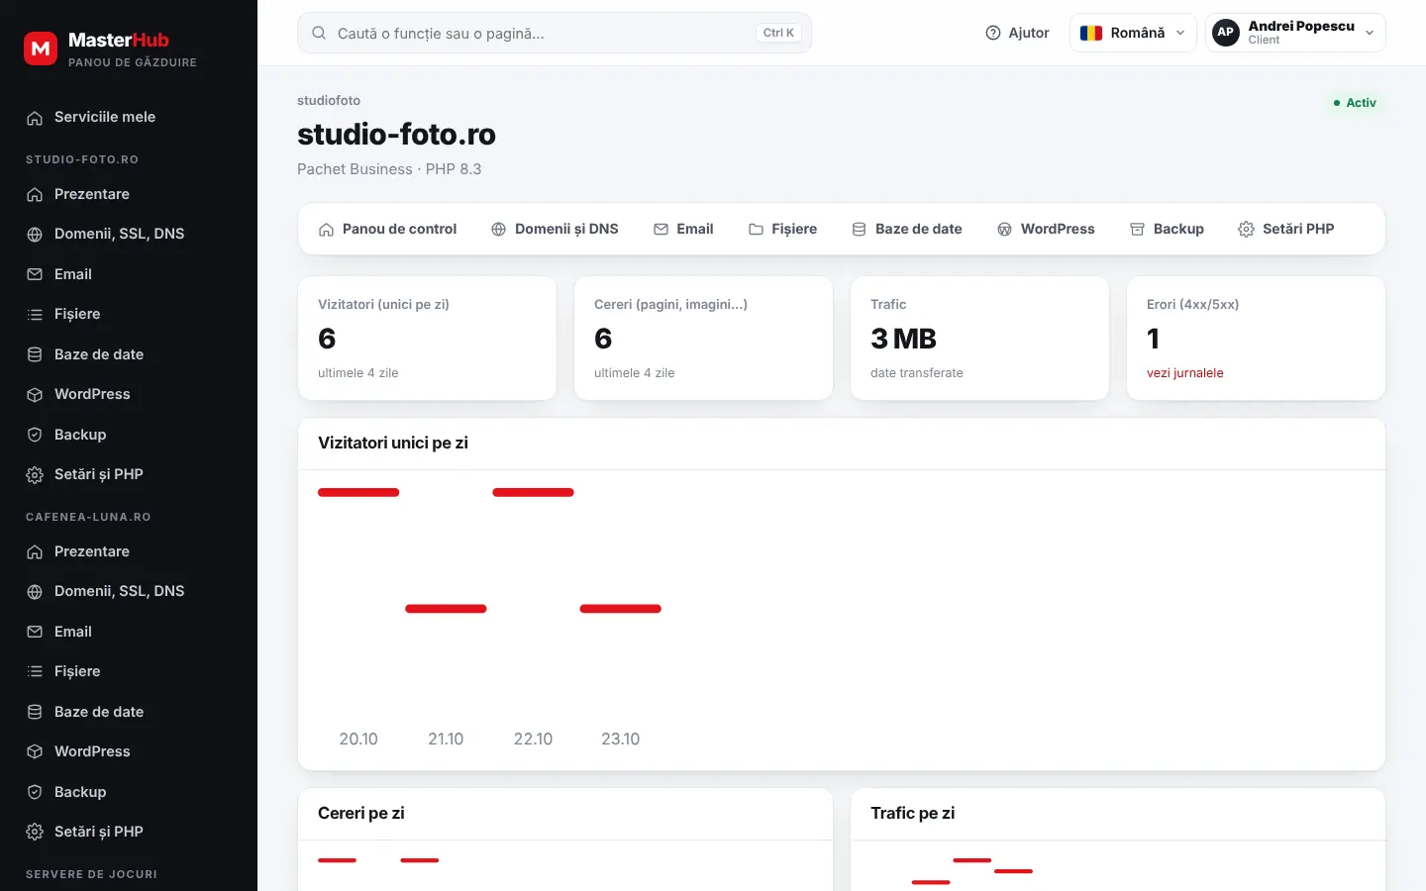Click the SERVERE DE JOCURI section label
Viewport: 1426px width, 891px height.
pos(91,874)
